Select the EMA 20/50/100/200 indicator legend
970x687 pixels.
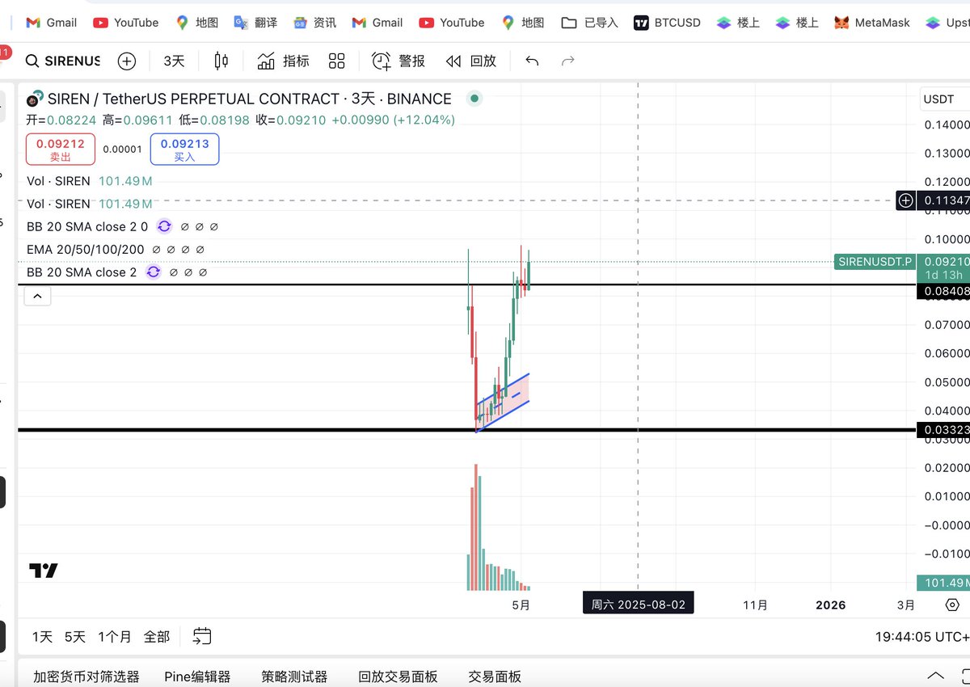coord(85,250)
